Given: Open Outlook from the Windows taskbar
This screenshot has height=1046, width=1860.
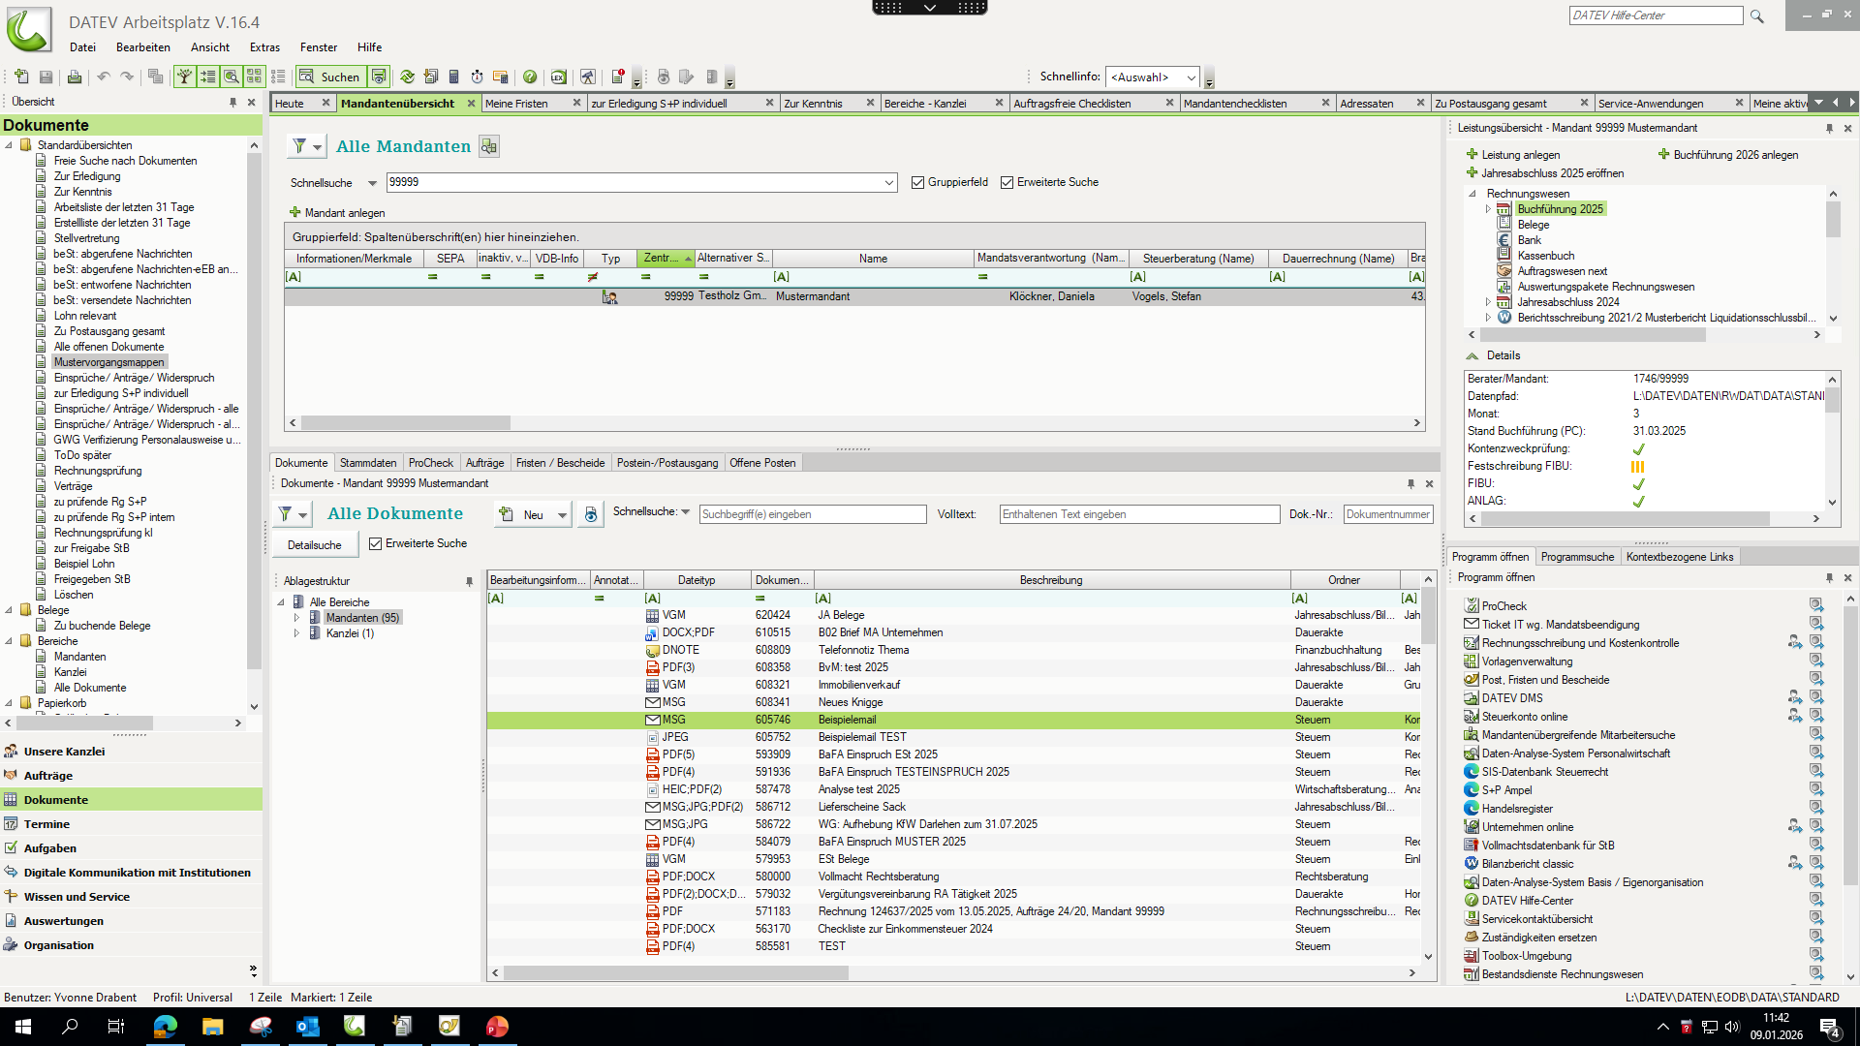Looking at the screenshot, I should 308,1027.
